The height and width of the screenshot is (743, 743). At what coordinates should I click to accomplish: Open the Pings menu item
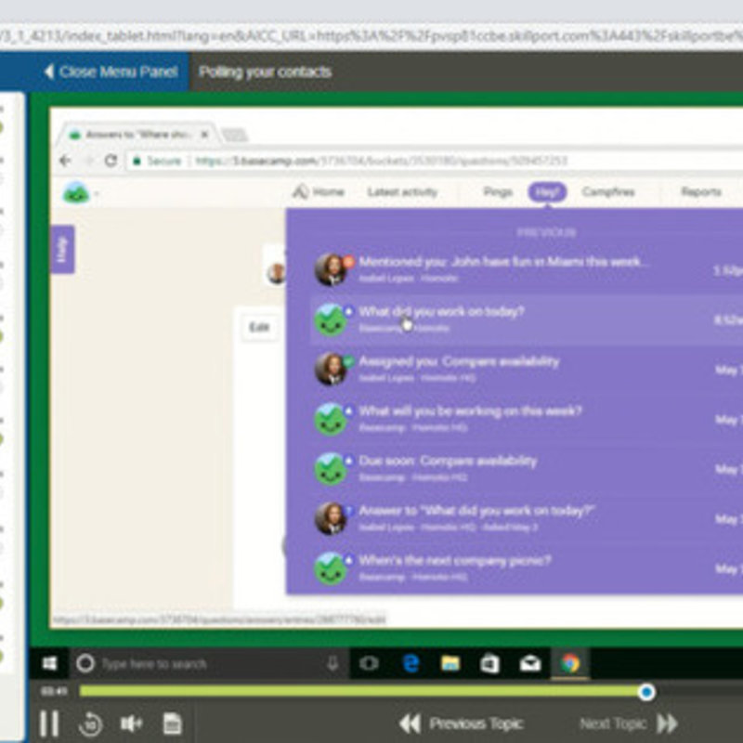[497, 192]
